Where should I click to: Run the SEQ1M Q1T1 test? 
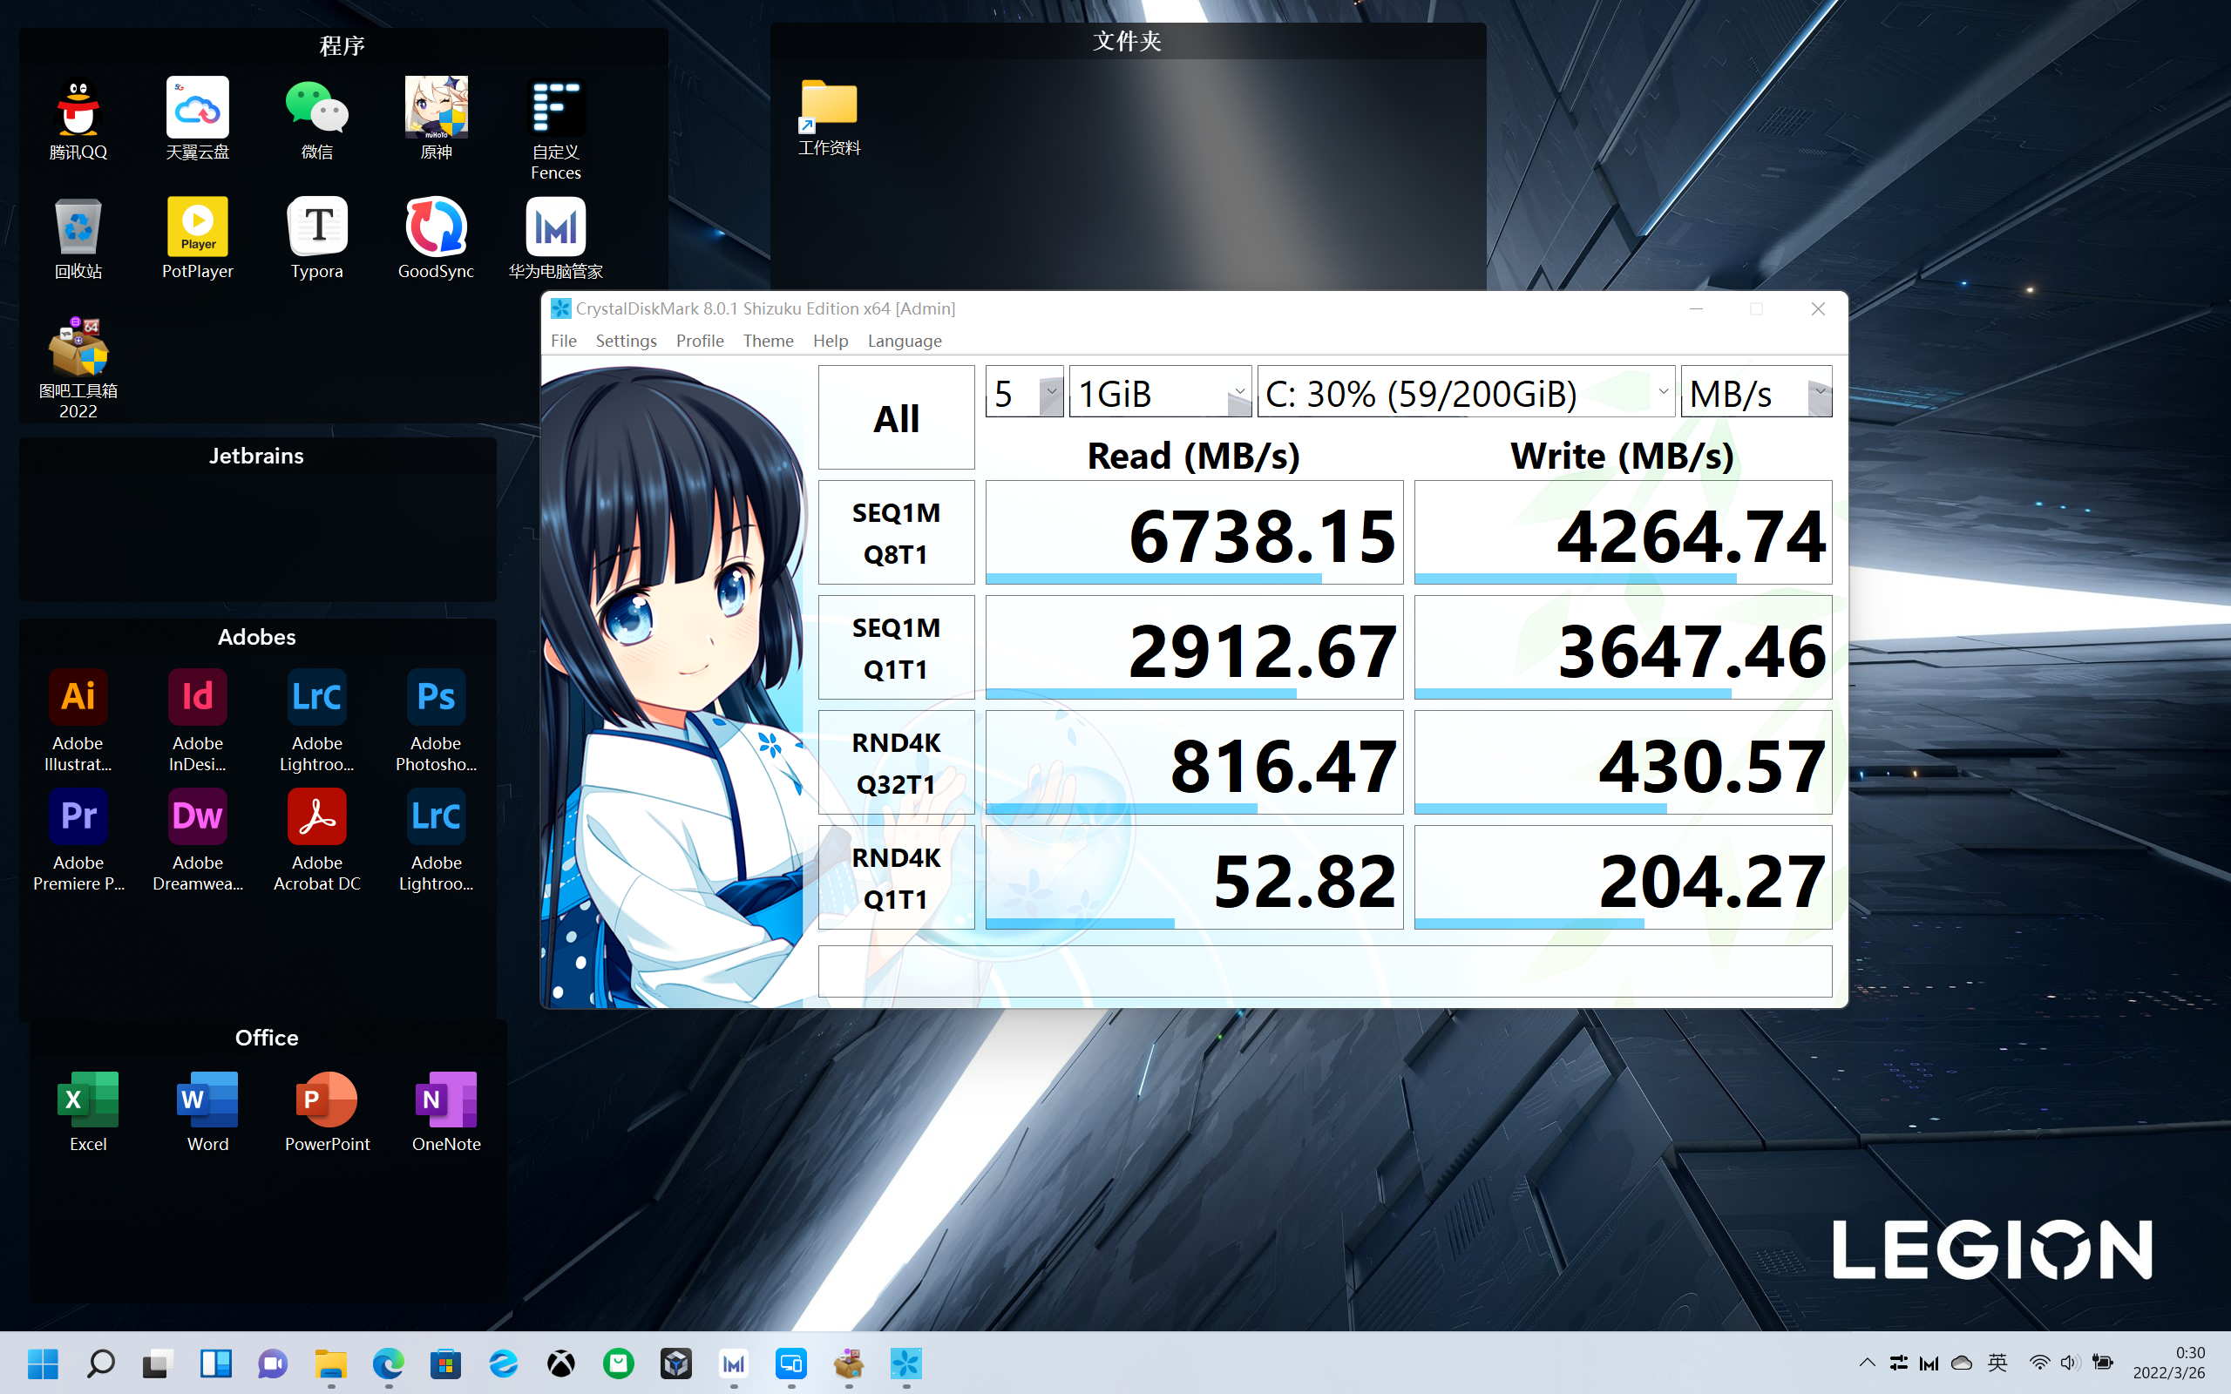(896, 647)
